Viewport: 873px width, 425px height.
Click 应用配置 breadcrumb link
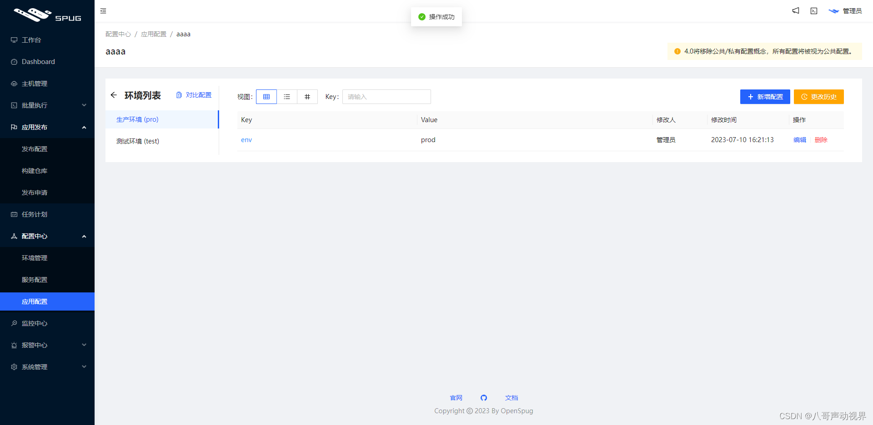(x=154, y=34)
